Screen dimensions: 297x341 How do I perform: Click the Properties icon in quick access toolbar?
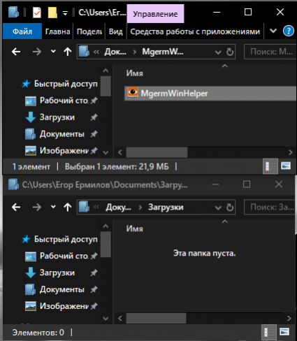37,13
